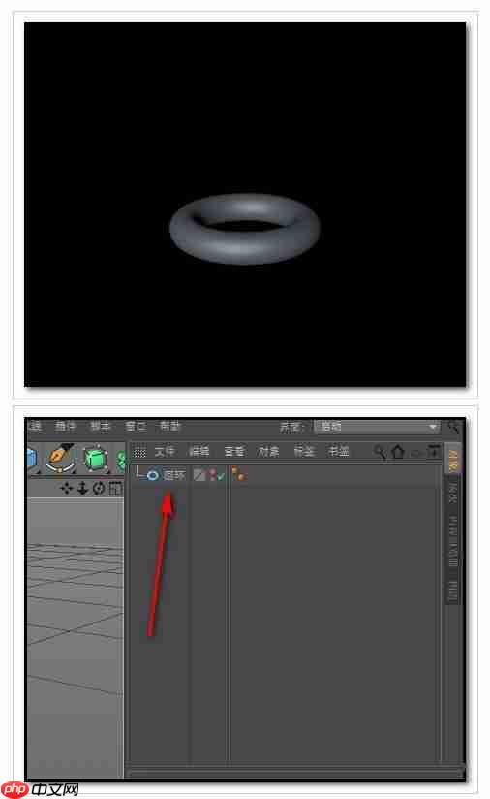The image size is (490, 799).
Task: Select the Pen spline tool
Action: 60,457
